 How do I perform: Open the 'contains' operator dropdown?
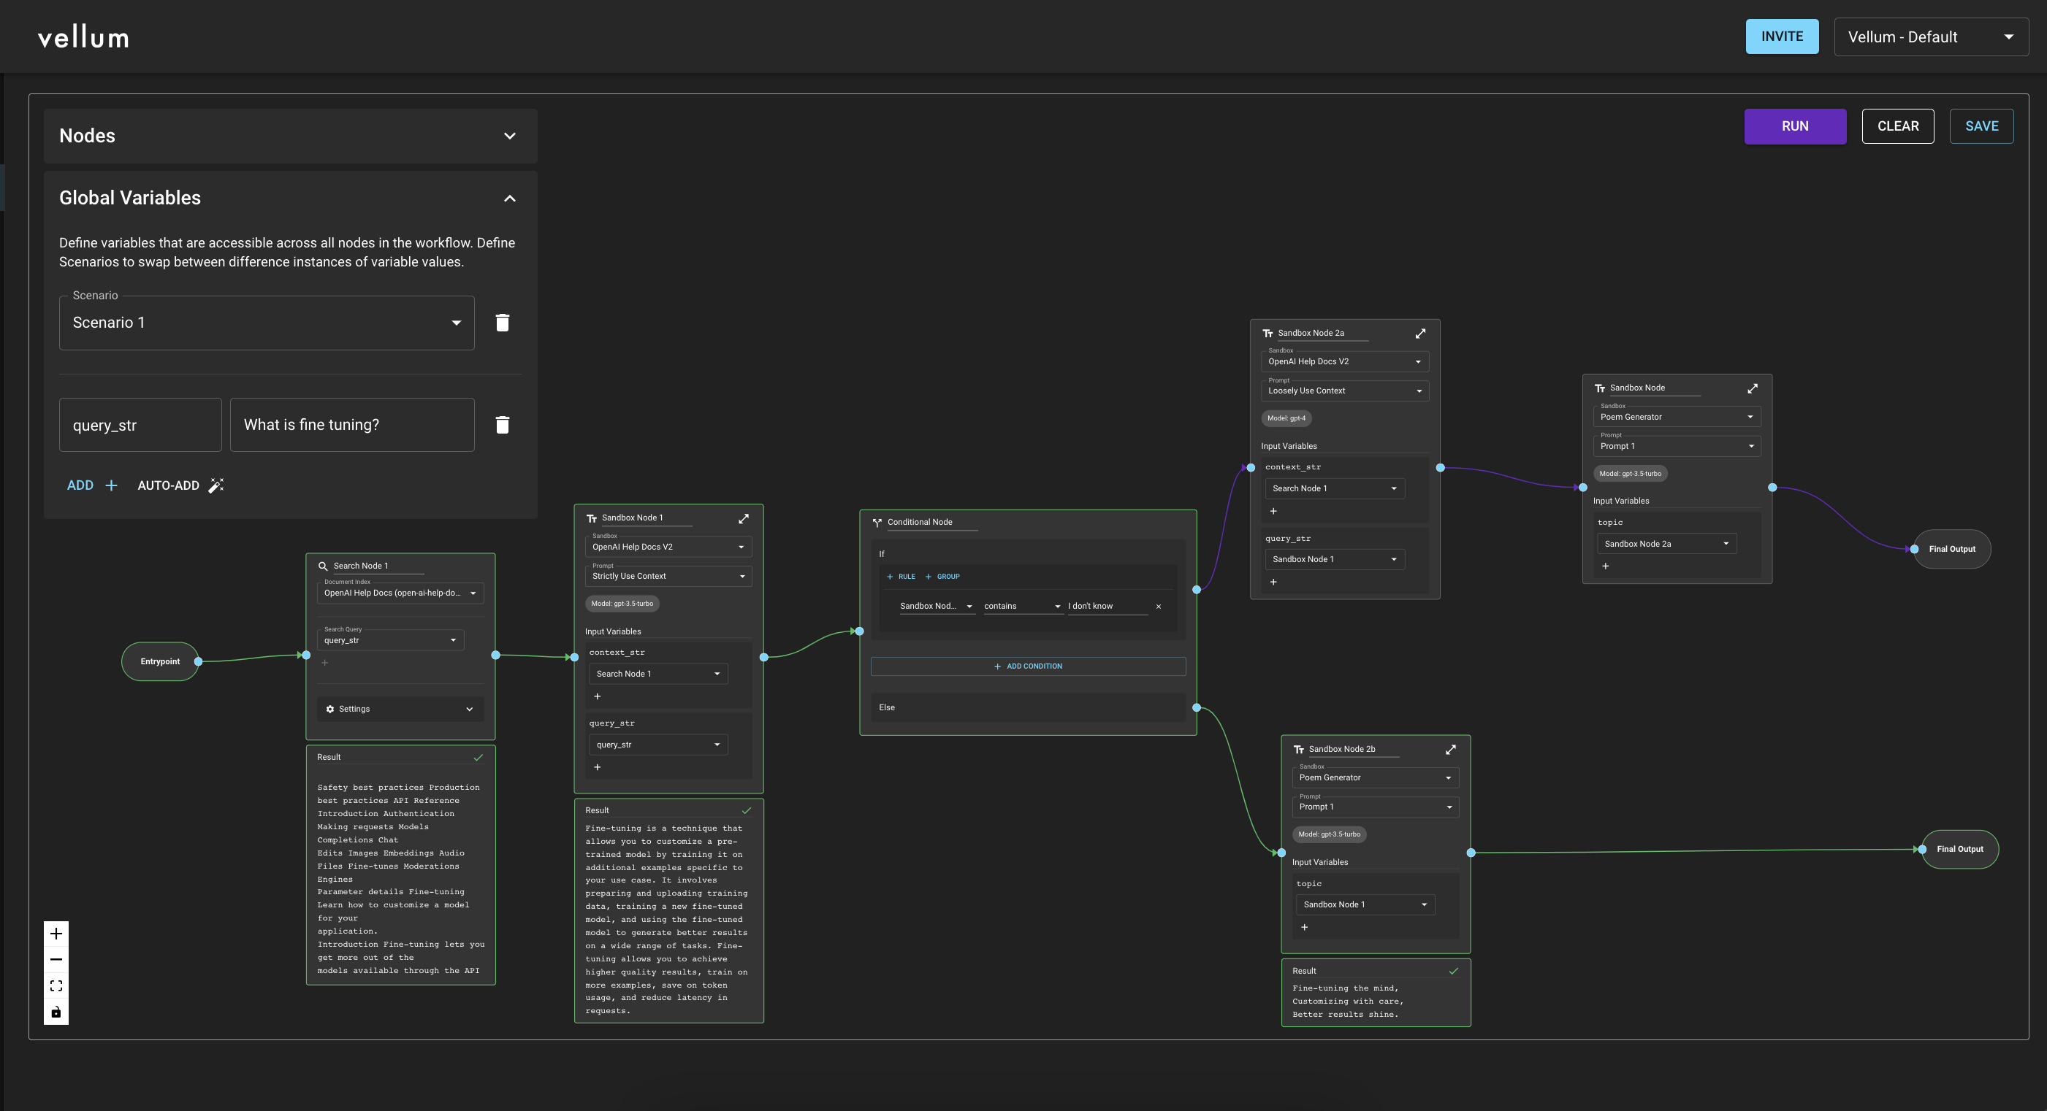pyautogui.click(x=1022, y=606)
